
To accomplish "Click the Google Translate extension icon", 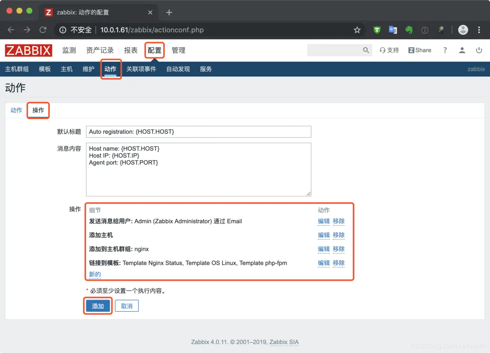I will 393,30.
